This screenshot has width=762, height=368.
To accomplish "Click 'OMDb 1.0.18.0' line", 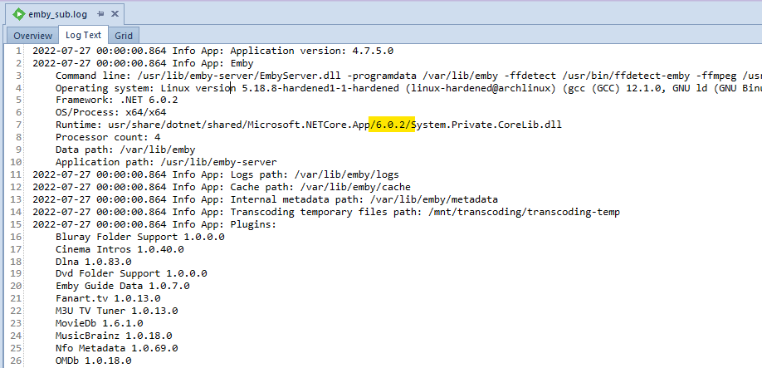I will click(x=93, y=361).
